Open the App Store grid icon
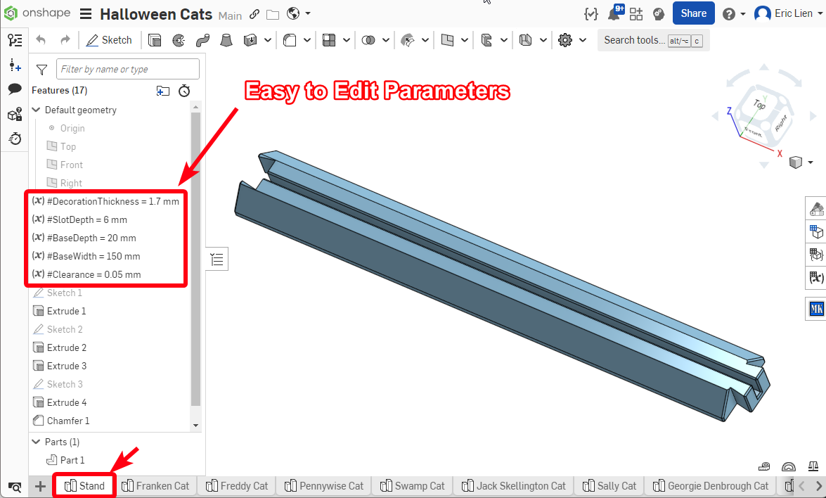826x498 pixels. [636, 14]
